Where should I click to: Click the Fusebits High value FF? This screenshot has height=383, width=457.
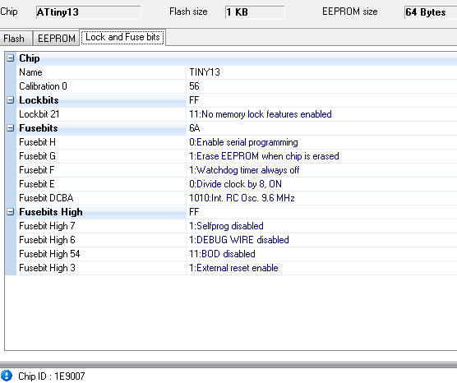click(194, 212)
